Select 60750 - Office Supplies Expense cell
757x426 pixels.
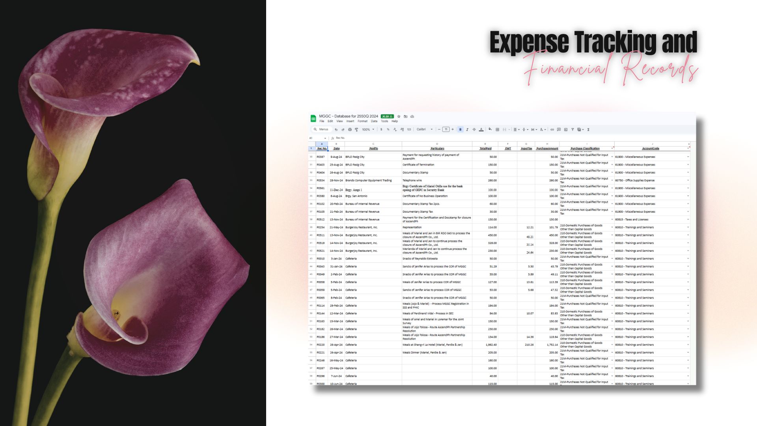pyautogui.click(x=652, y=180)
